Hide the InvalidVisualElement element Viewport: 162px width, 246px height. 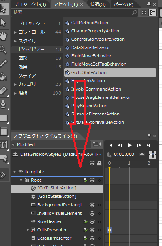92,213
